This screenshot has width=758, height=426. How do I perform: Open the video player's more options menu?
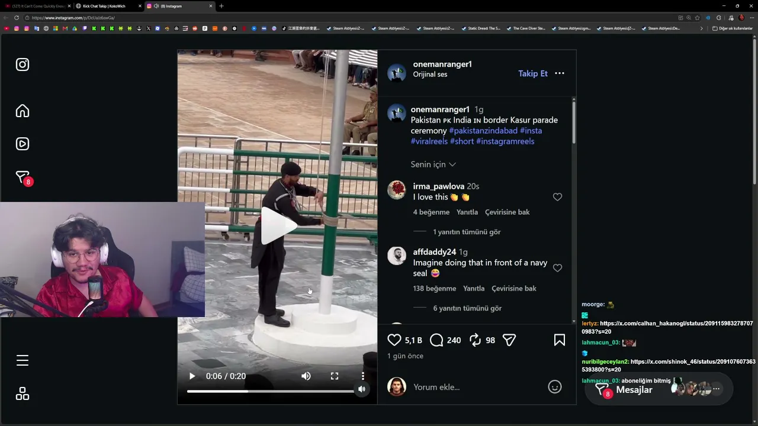point(363,376)
